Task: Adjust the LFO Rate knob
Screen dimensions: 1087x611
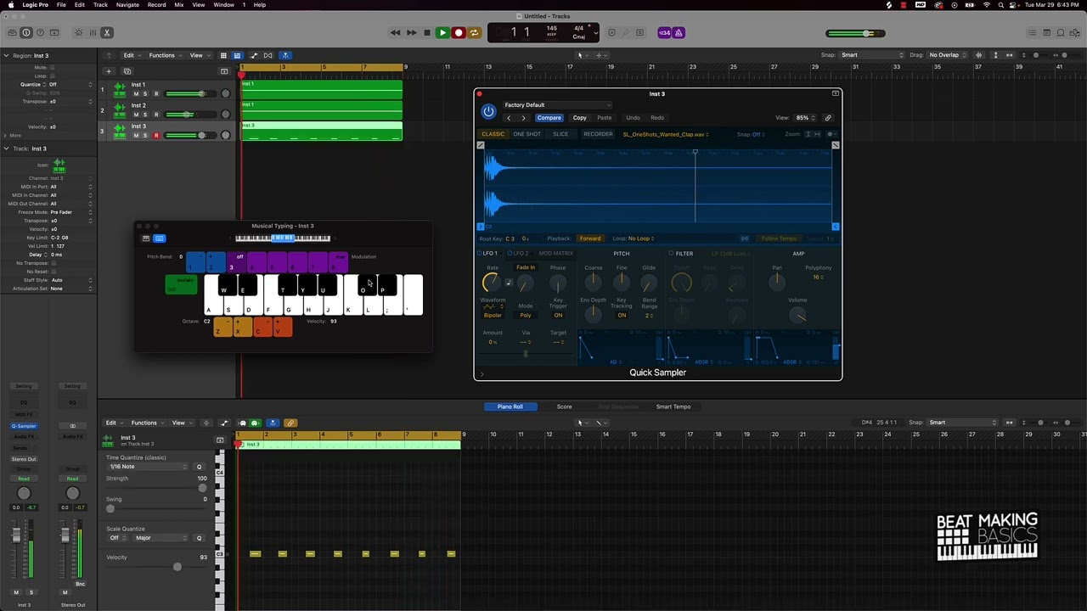Action: click(492, 283)
